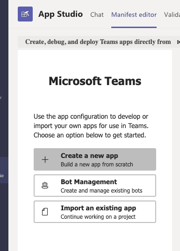180x251 pixels.
Task: Click the plus icon for Create a new app
Action: click(x=45, y=159)
